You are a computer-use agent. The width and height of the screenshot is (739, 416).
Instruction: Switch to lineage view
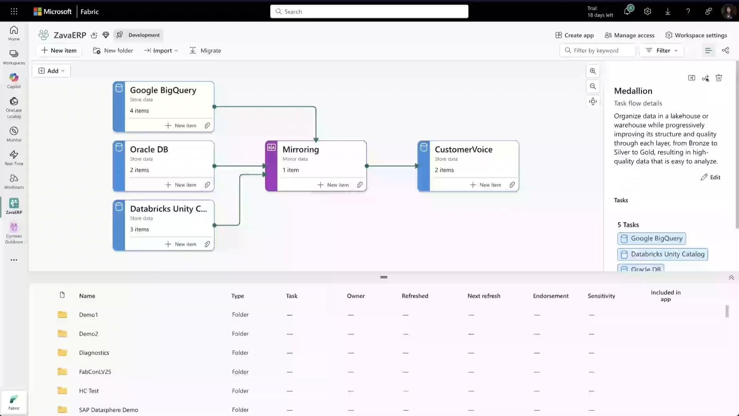pyautogui.click(x=726, y=50)
